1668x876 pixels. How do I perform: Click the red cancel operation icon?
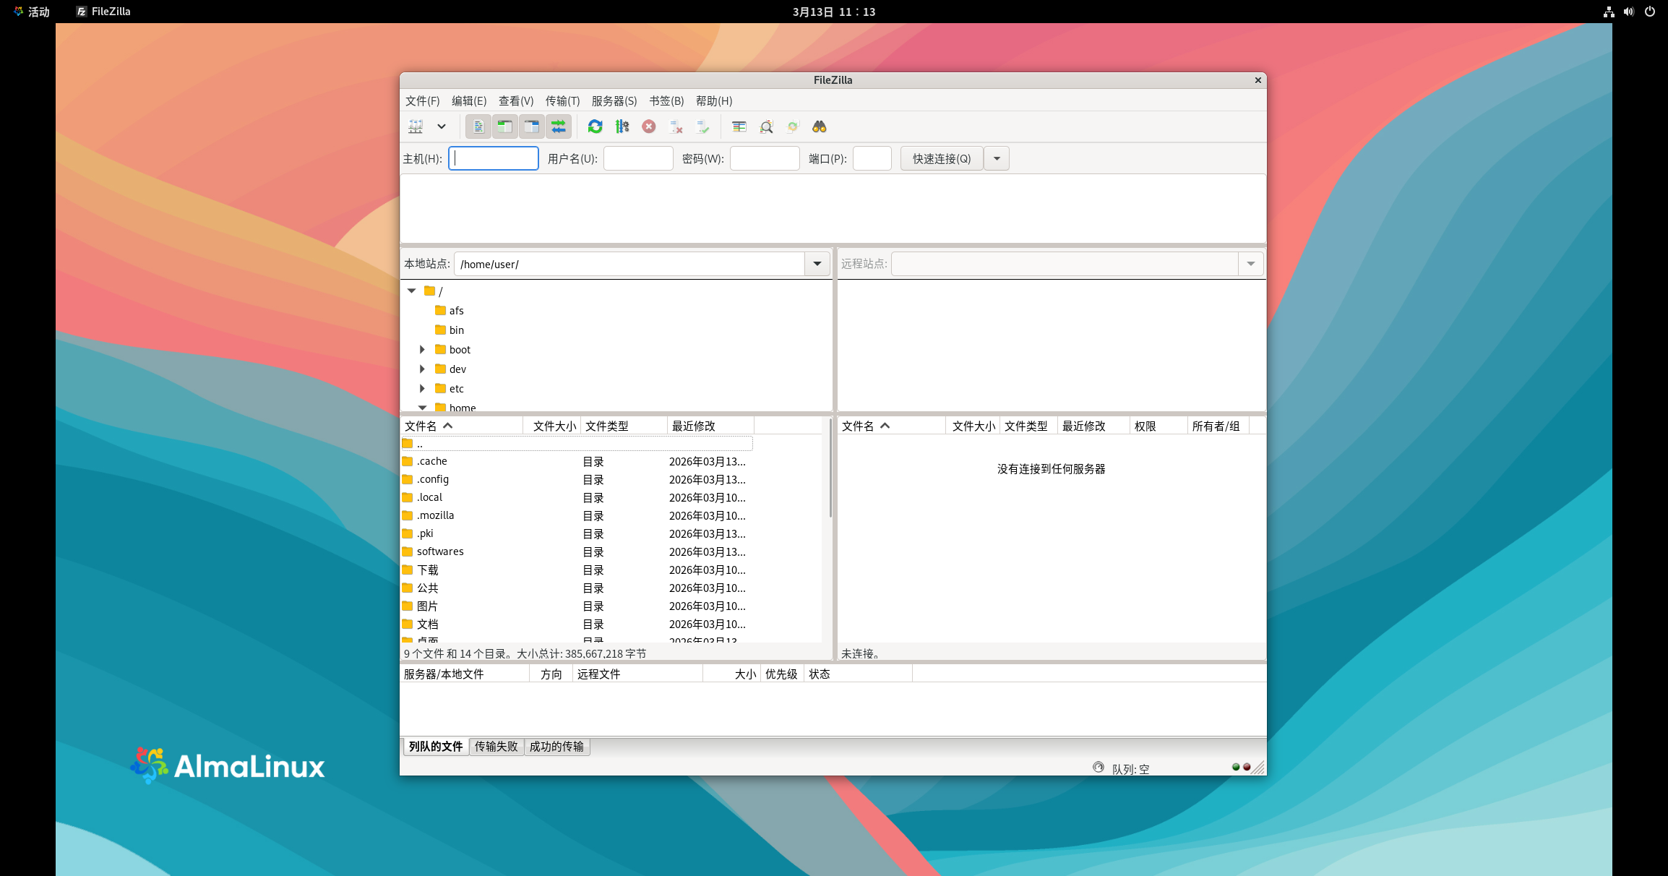(649, 126)
